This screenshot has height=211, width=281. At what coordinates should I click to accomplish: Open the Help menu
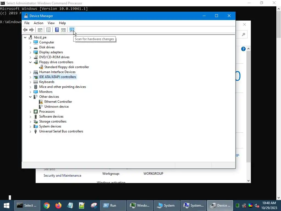(62, 23)
